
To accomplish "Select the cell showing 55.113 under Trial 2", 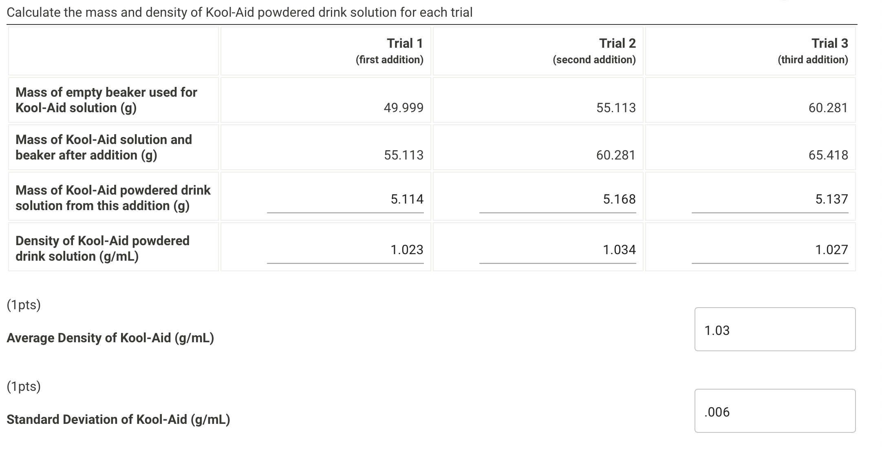I will pos(616,107).
